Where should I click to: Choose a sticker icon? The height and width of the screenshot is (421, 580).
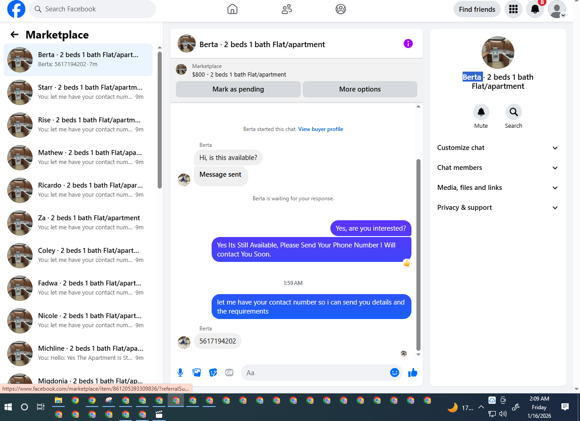[213, 373]
